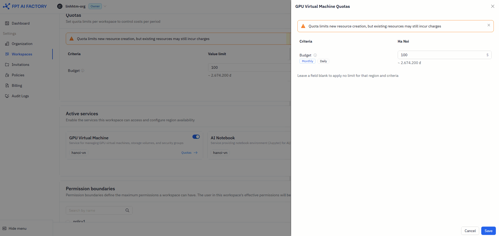
Task: Open Audit Logs in sidebar
Action: click(x=20, y=96)
